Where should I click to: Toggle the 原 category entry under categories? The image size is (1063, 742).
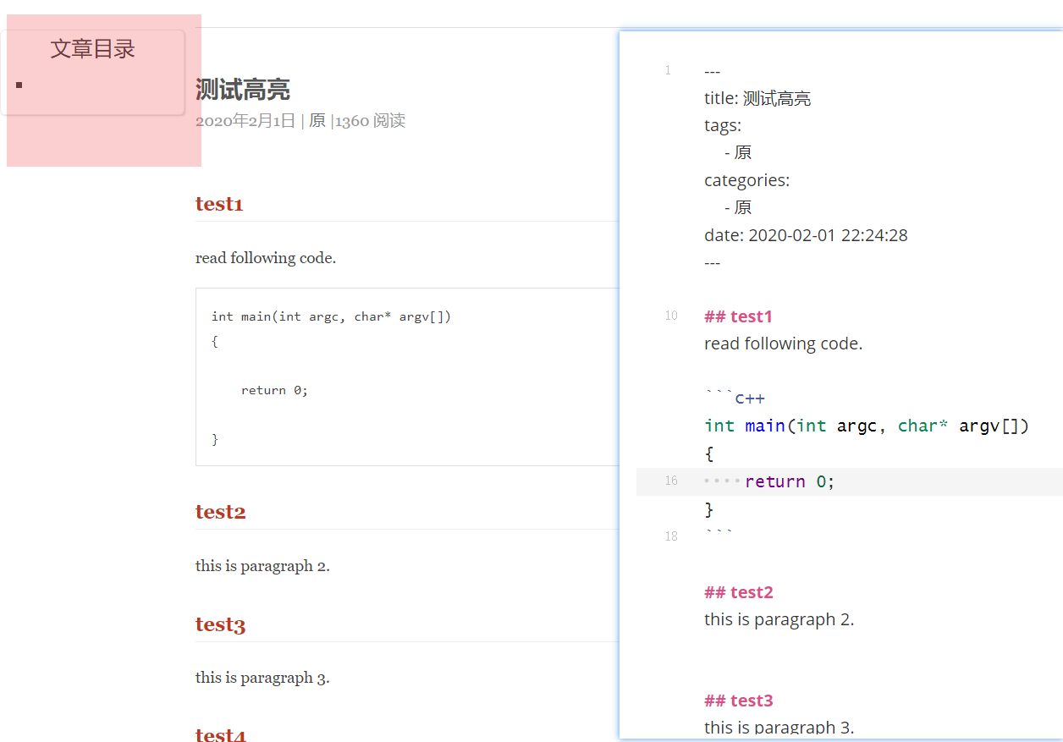[739, 206]
